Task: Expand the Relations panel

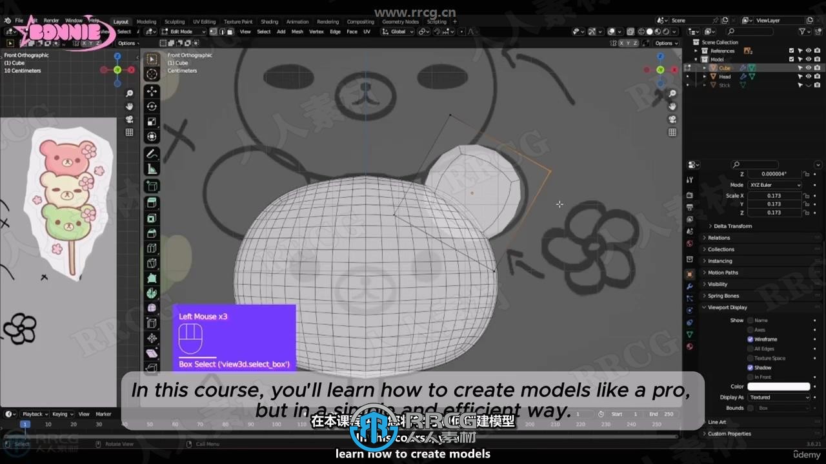Action: click(x=719, y=238)
